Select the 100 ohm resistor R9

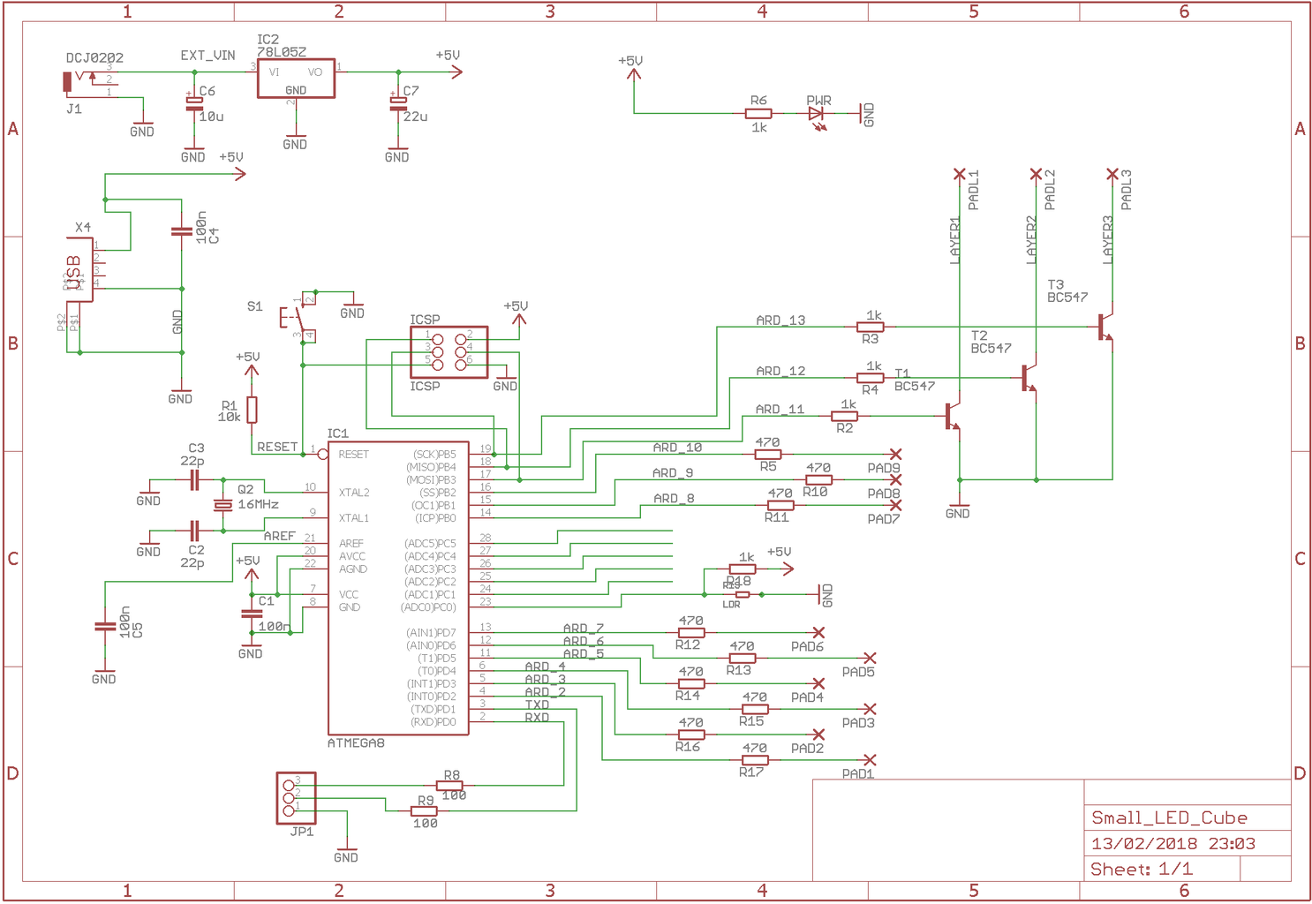(424, 810)
